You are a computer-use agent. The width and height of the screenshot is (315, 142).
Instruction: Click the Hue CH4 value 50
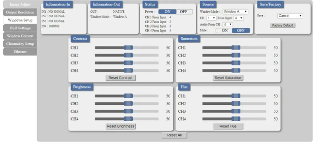click(276, 119)
